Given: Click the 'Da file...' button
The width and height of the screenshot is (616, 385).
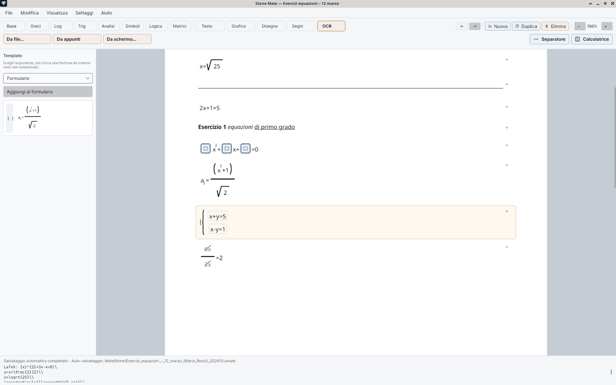Looking at the screenshot, I should (x=27, y=39).
